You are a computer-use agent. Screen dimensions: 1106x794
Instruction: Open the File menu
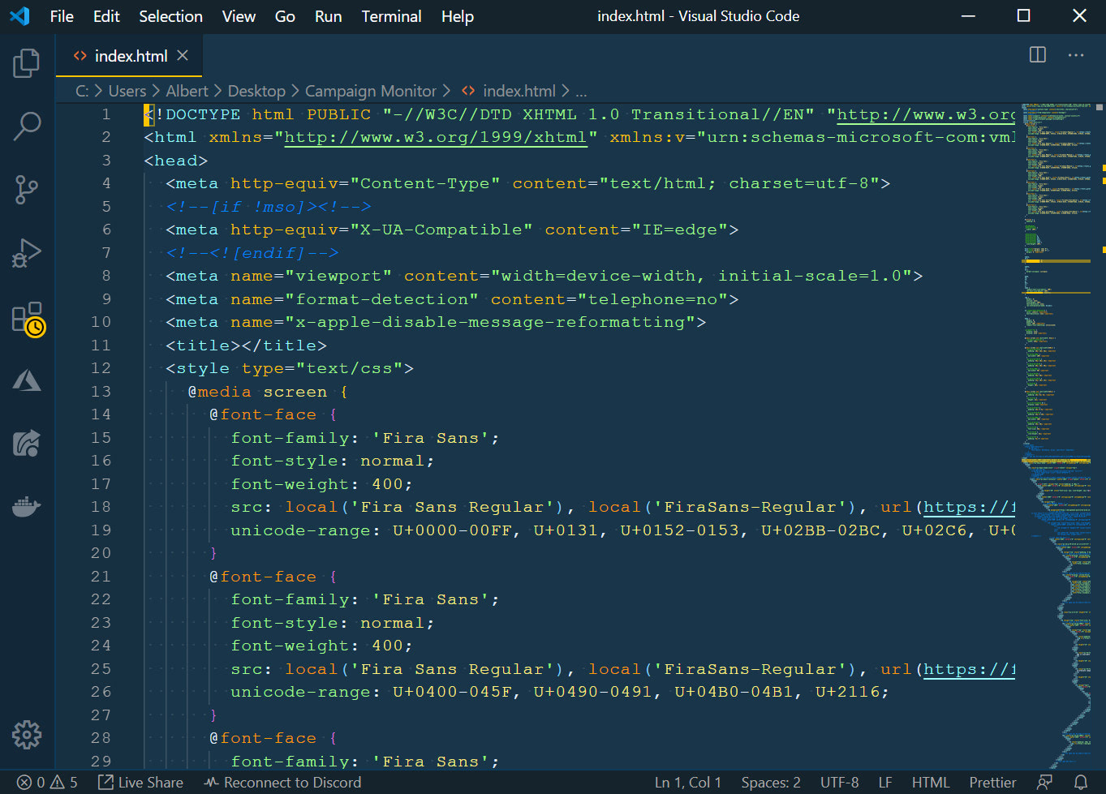pyautogui.click(x=62, y=16)
